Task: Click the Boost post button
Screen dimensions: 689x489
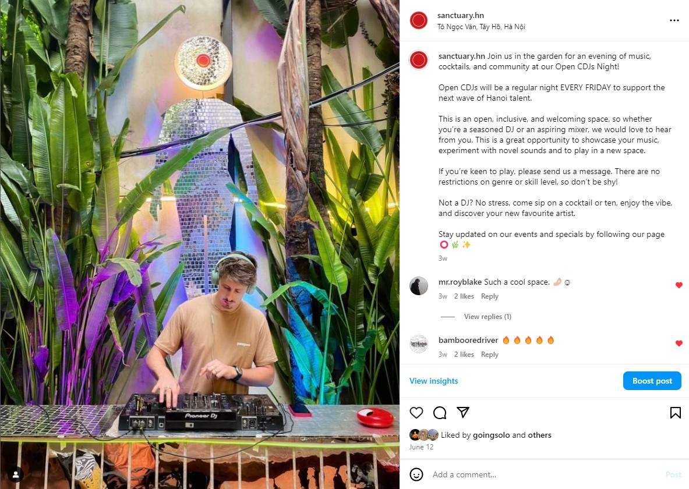Action: point(652,381)
